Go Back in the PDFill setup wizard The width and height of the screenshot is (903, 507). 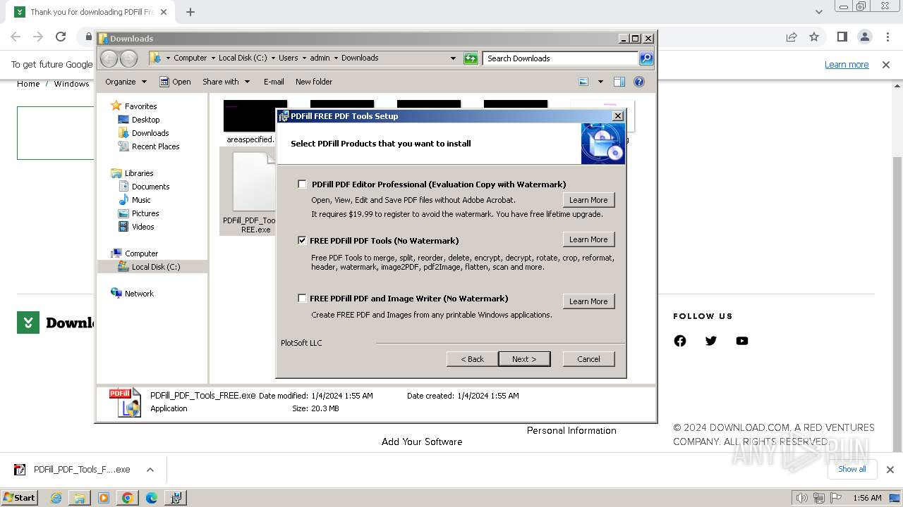point(472,359)
